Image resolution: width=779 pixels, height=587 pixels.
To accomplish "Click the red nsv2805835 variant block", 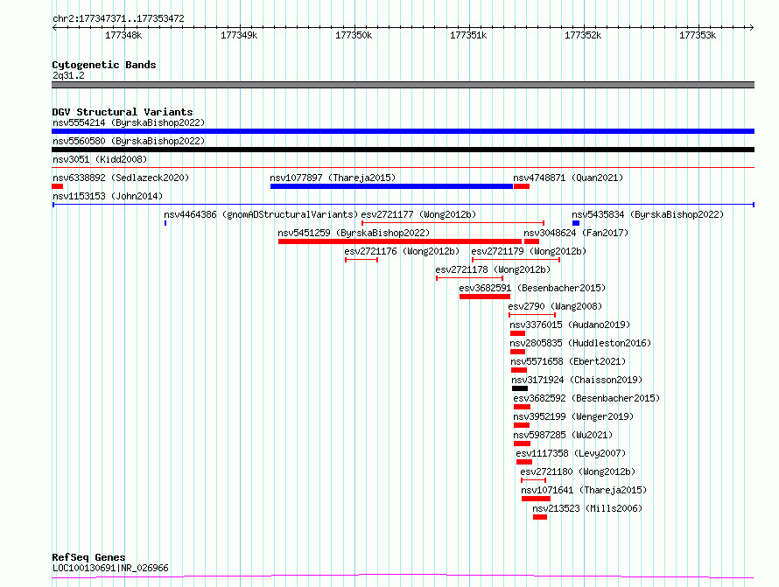I will (x=517, y=352).
